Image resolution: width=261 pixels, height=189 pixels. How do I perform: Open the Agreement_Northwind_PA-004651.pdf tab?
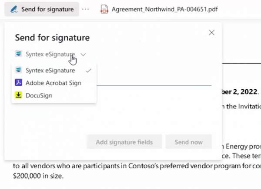point(164,9)
